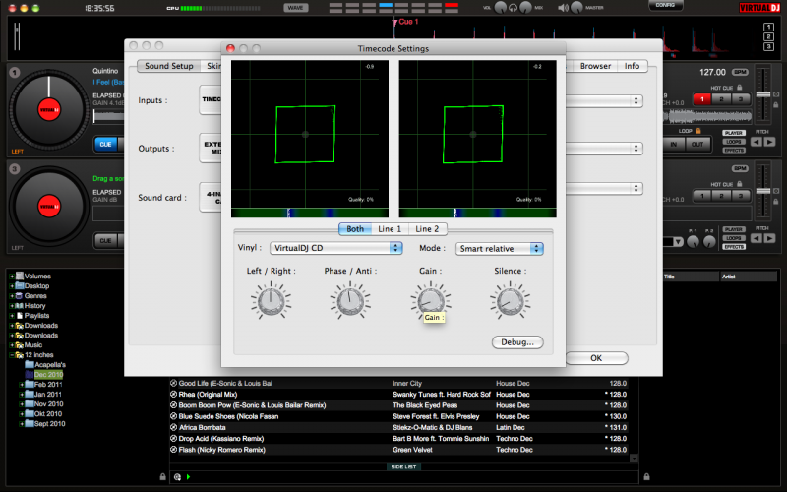Select layout 2 in waveform corner
The height and width of the screenshot is (492, 787).
tap(768, 36)
